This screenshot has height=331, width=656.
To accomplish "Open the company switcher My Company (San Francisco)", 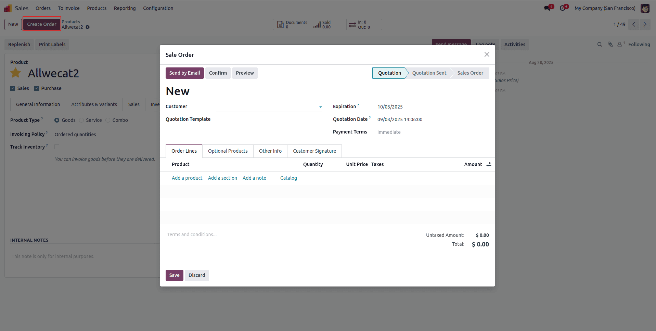I will click(x=605, y=8).
